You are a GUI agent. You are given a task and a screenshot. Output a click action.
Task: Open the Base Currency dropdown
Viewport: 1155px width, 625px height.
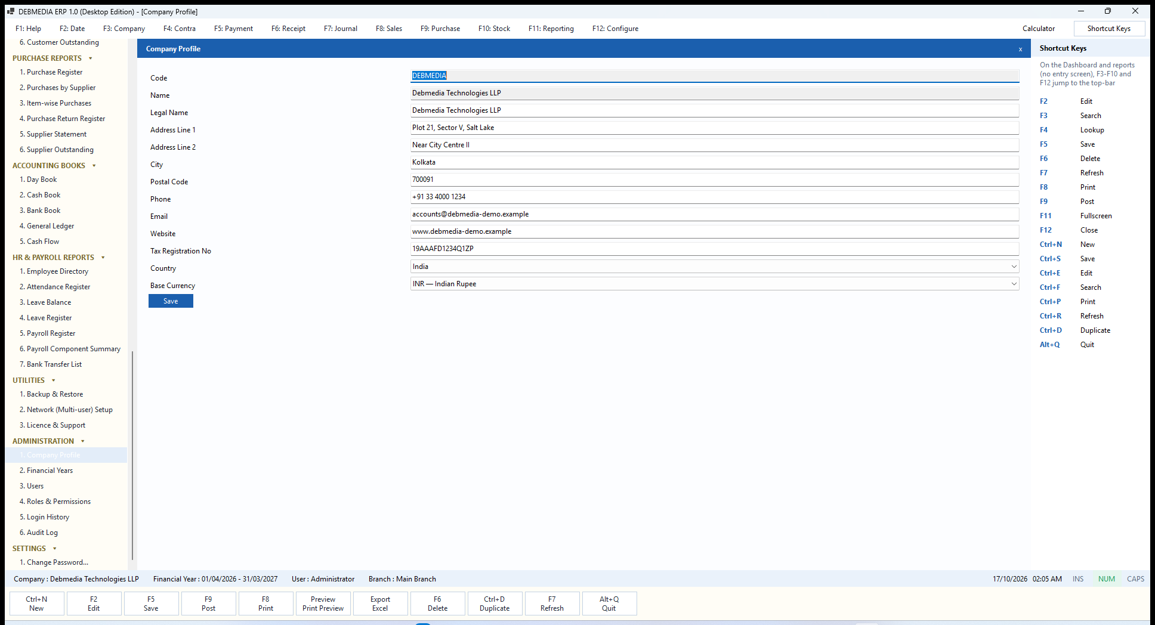click(x=715, y=284)
